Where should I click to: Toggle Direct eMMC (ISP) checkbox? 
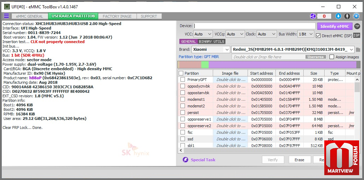click(x=318, y=36)
